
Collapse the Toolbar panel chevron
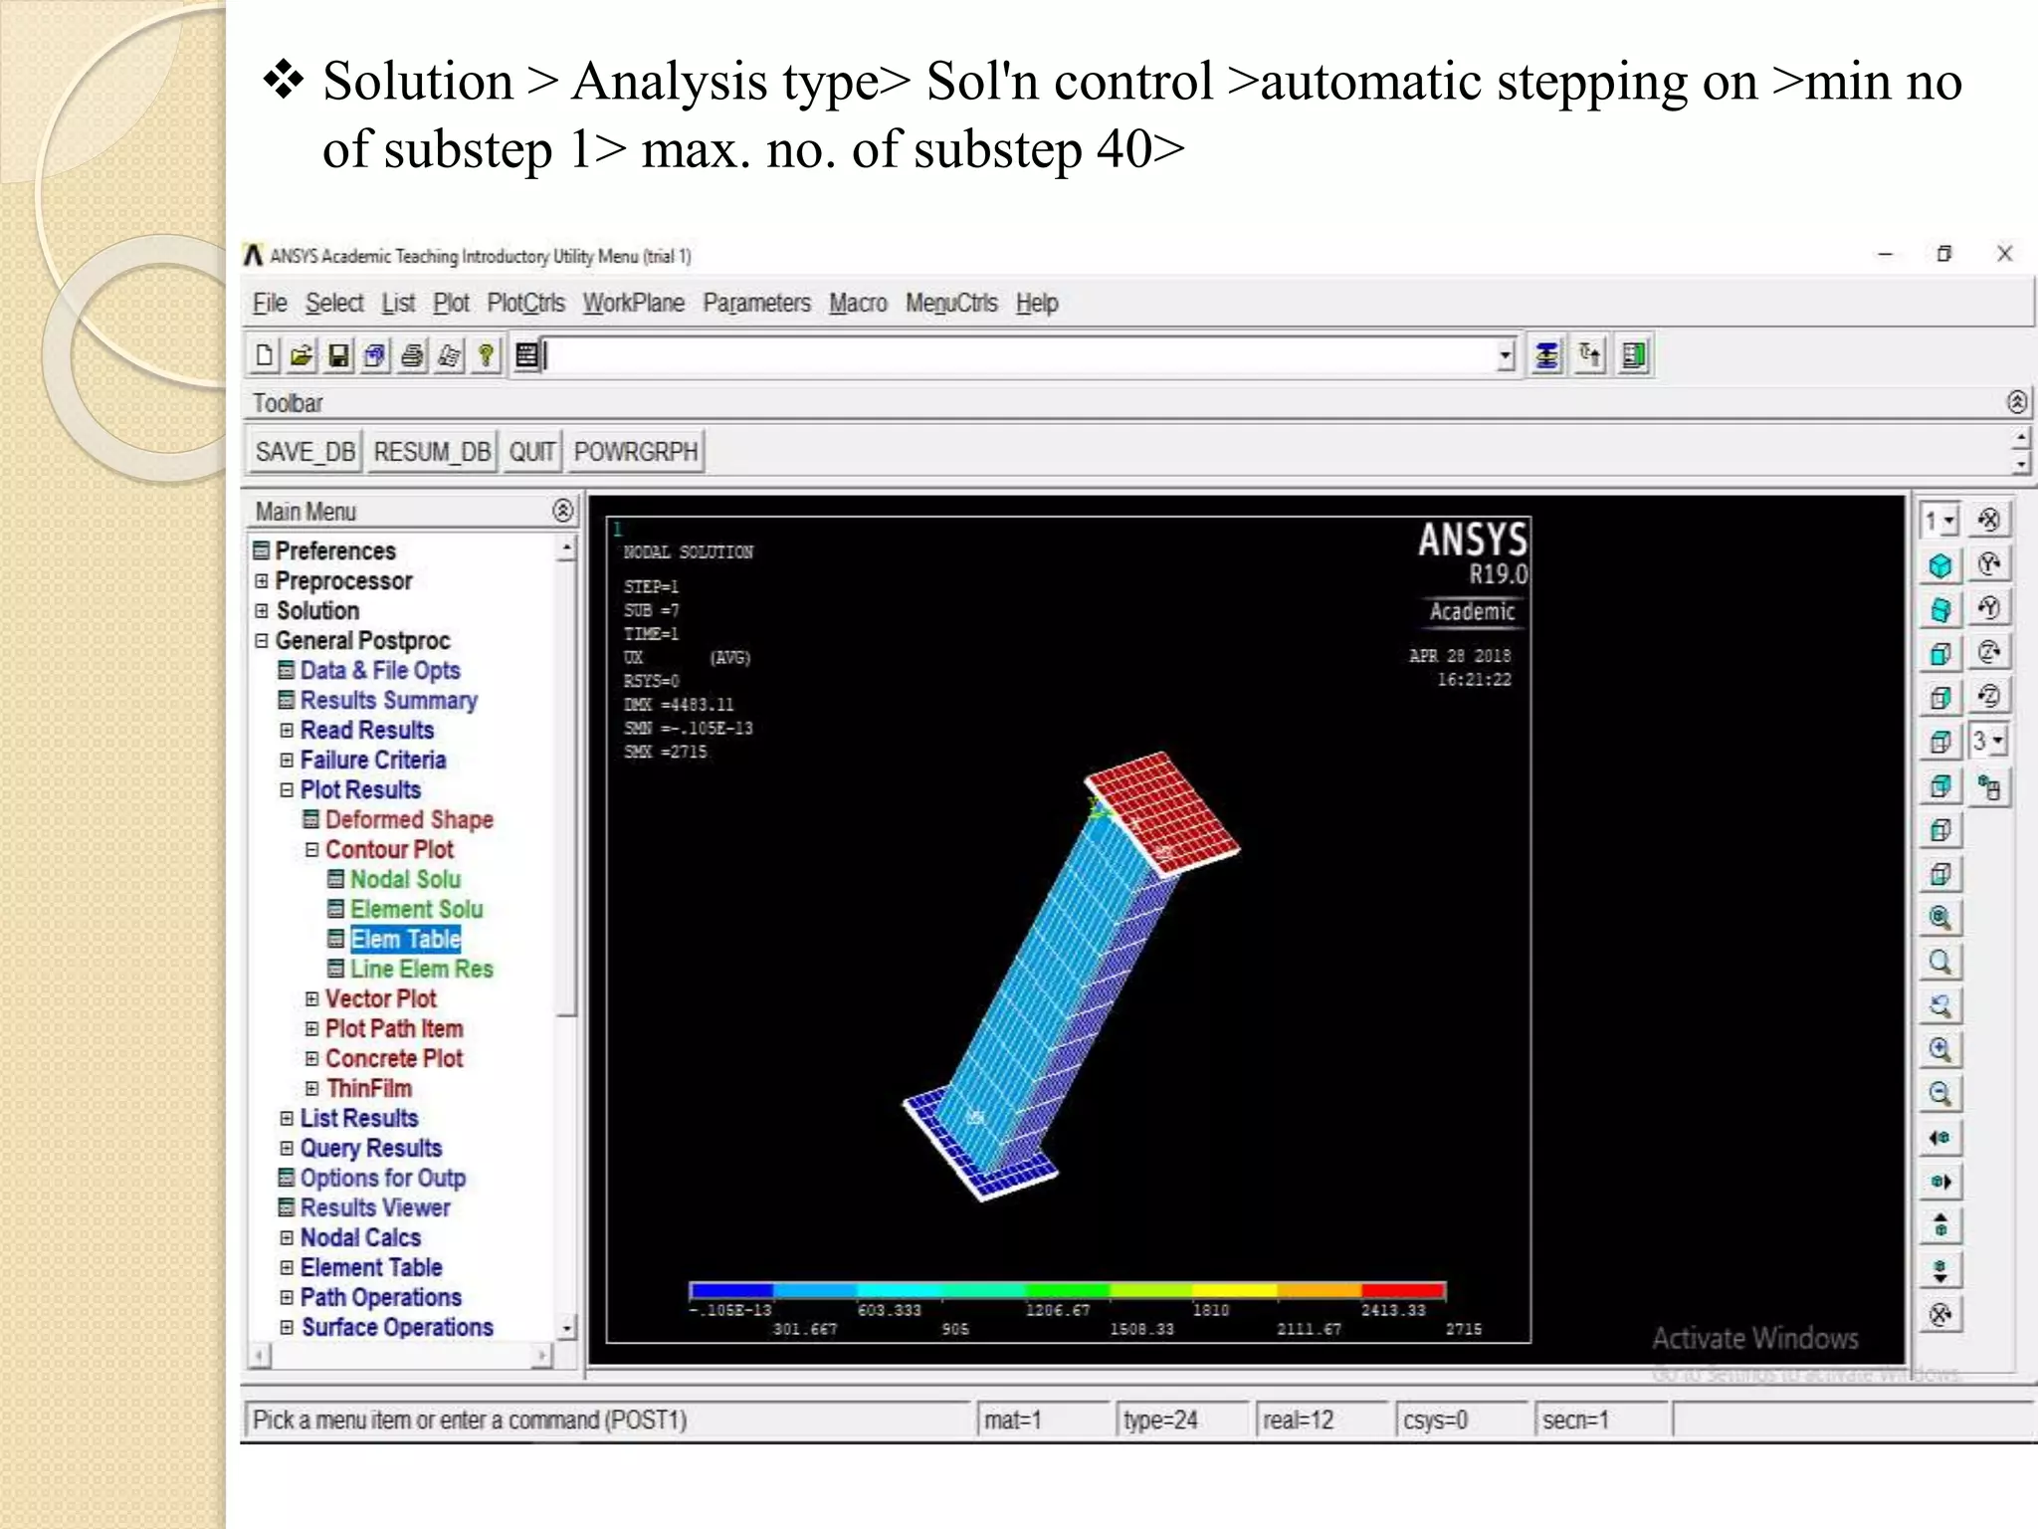[2016, 402]
